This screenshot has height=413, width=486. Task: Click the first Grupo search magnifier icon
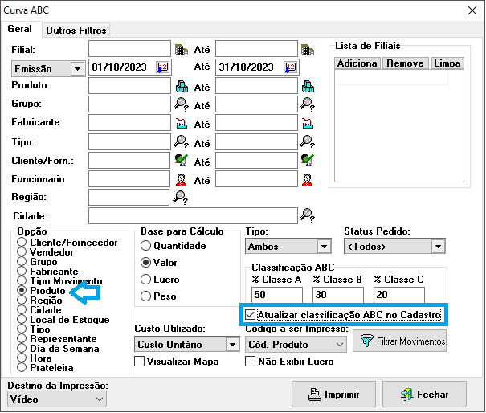[x=182, y=104]
